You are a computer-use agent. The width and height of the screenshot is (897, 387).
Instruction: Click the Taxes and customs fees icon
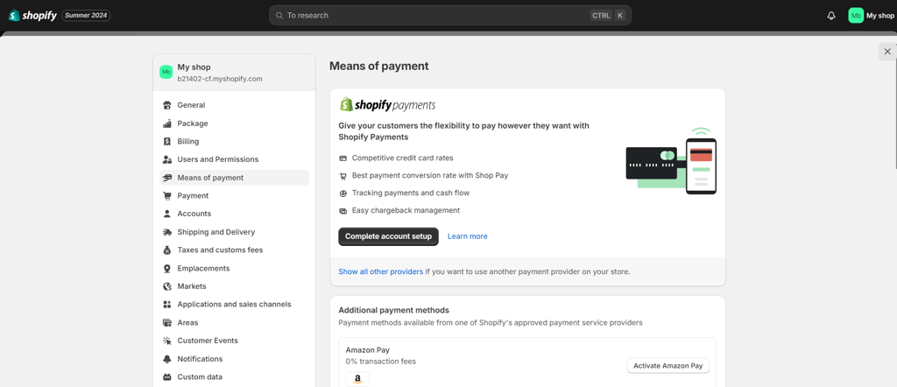pyautogui.click(x=167, y=250)
